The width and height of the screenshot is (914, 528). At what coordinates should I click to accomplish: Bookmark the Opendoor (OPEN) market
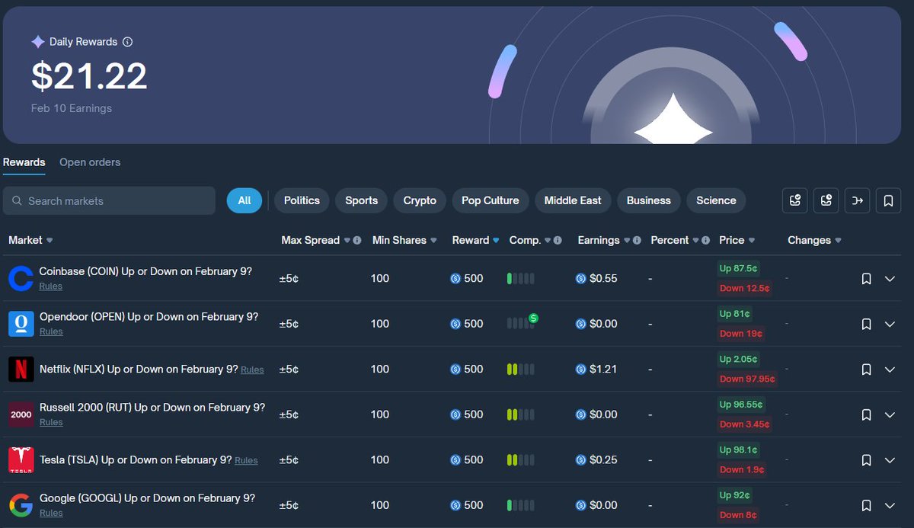[x=866, y=324]
